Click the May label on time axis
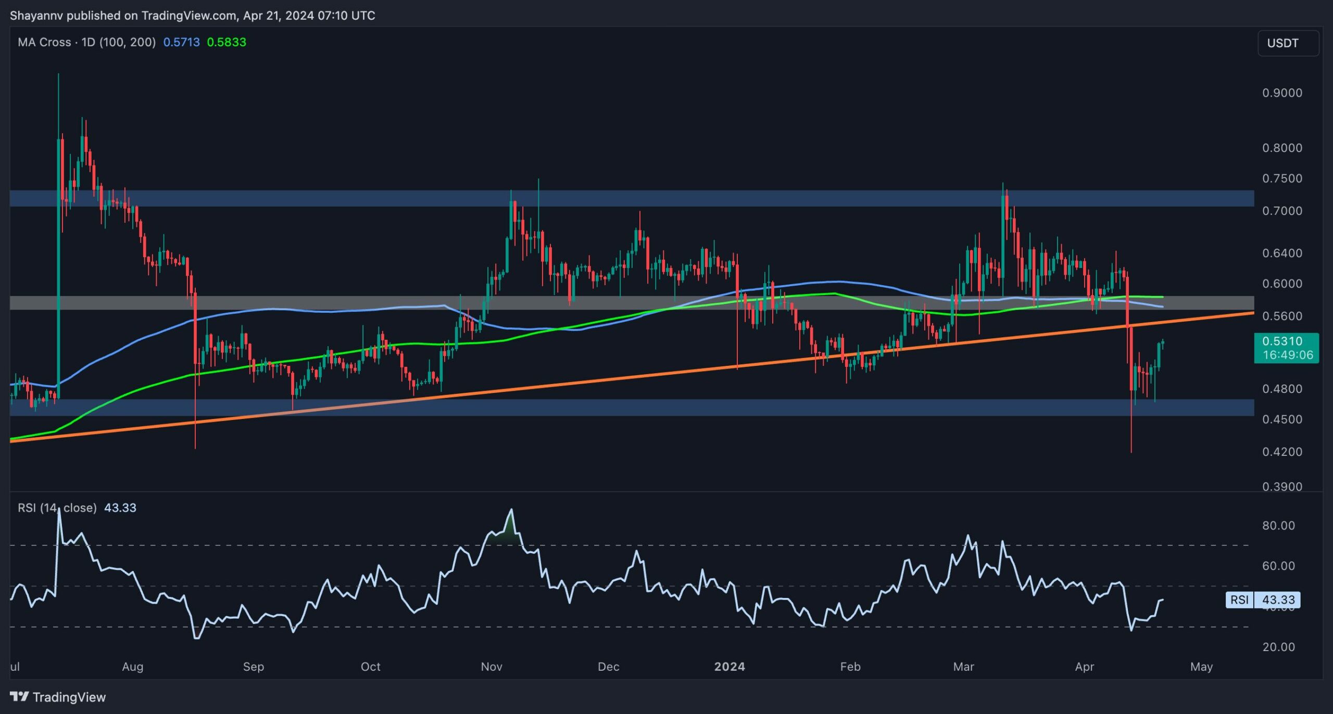 [1201, 667]
